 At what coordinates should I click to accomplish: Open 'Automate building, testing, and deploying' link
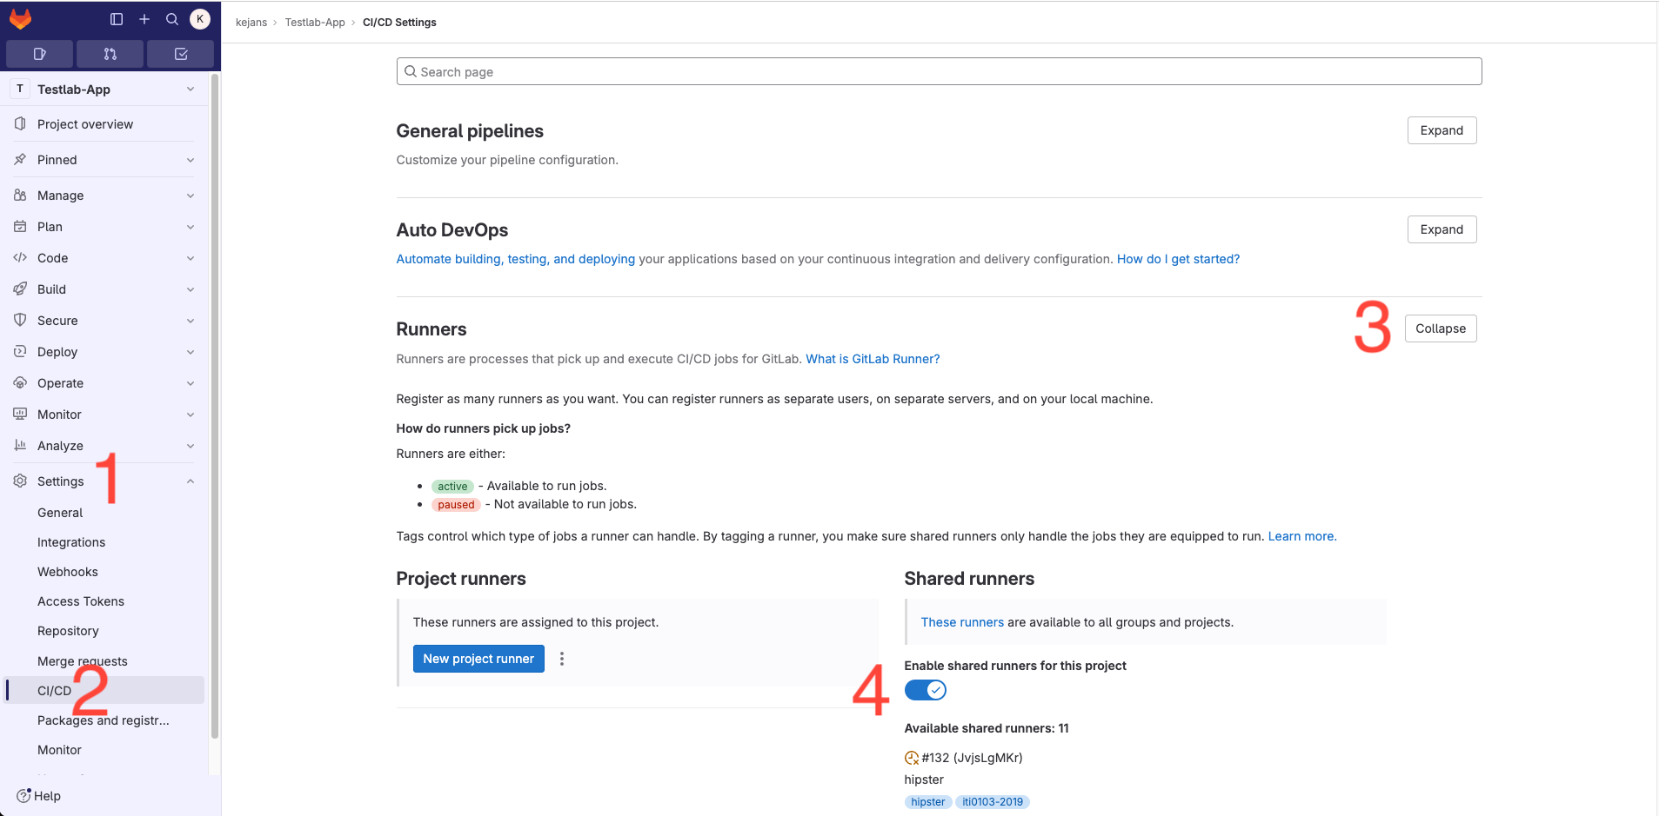(516, 259)
